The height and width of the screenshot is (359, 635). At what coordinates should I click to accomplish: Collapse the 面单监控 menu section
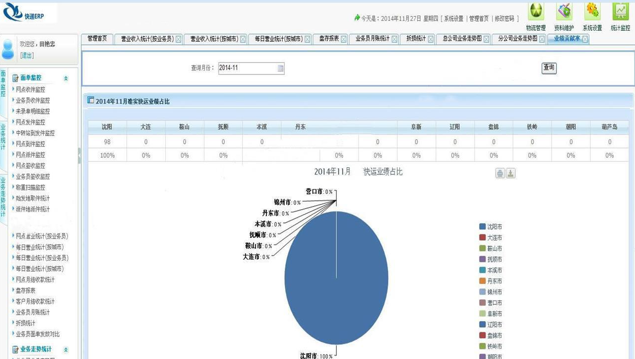pyautogui.click(x=66, y=78)
